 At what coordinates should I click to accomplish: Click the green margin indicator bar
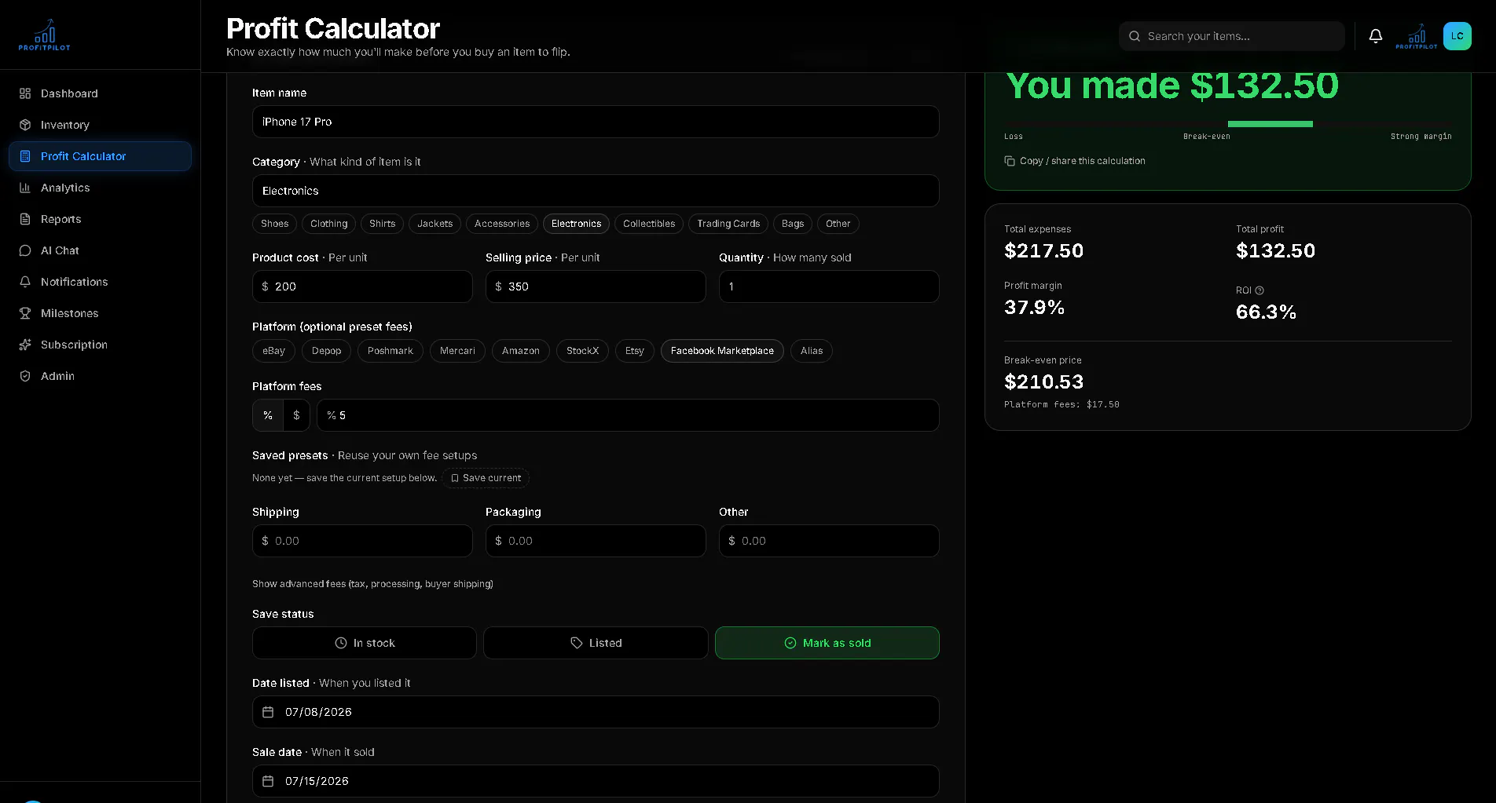[1270, 124]
